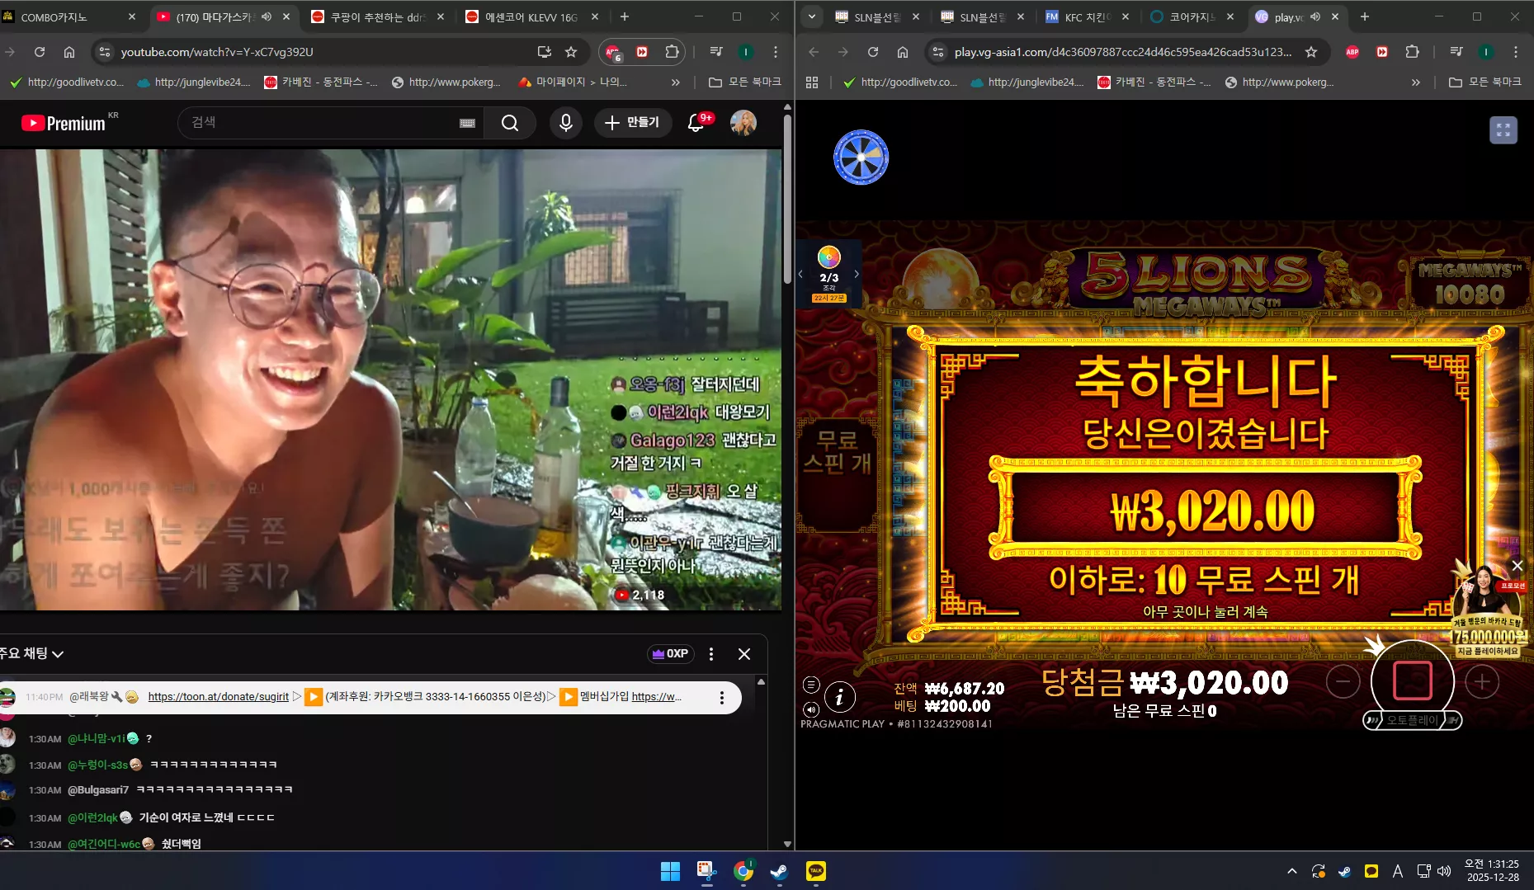Image resolution: width=1534 pixels, height=890 pixels.
Task: Go to previous tournament panel arrow
Action: (x=800, y=274)
